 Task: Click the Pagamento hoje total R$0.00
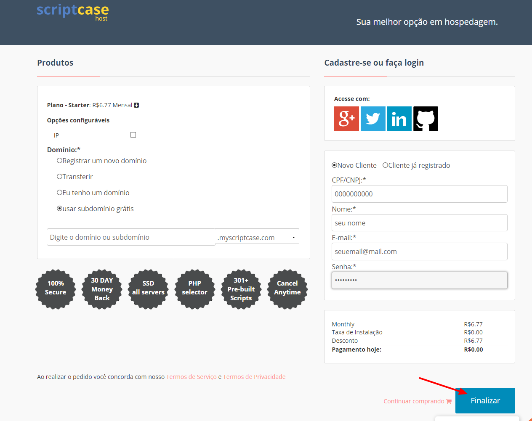pyautogui.click(x=473, y=350)
